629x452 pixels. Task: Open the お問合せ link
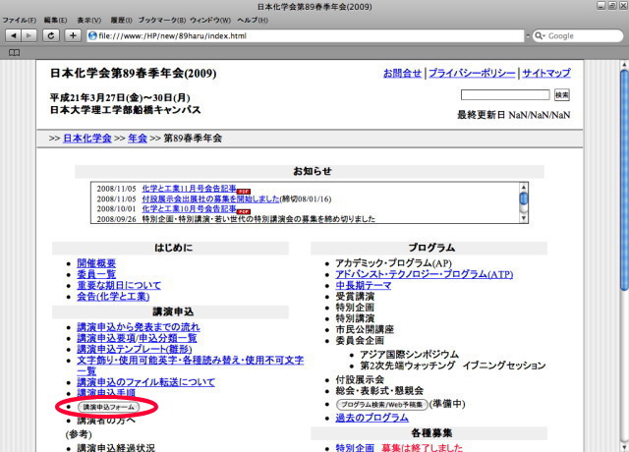click(x=402, y=74)
